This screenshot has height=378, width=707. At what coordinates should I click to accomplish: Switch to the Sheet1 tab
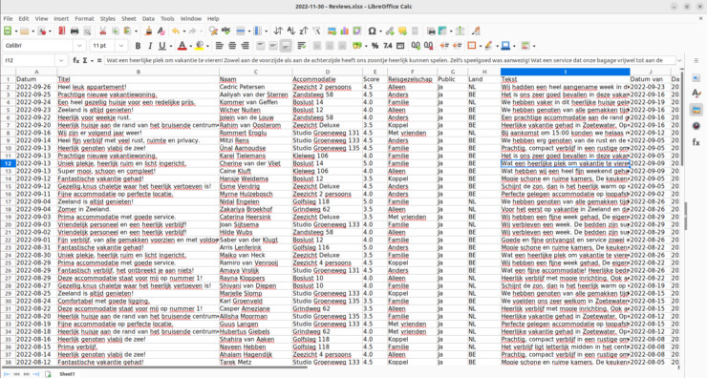67,374
